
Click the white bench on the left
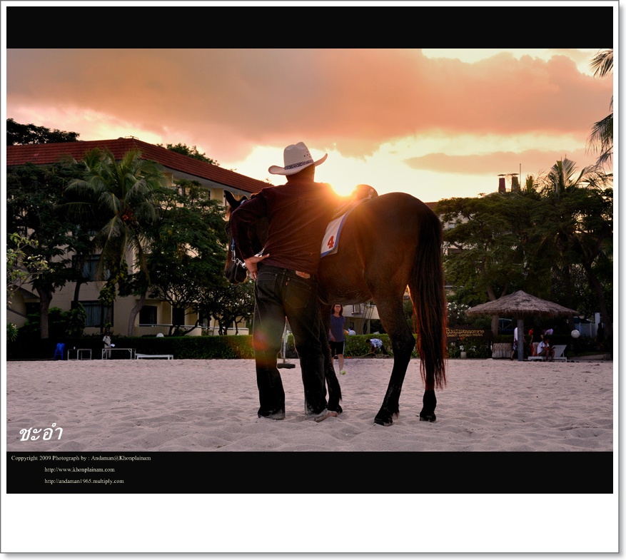click(x=154, y=355)
